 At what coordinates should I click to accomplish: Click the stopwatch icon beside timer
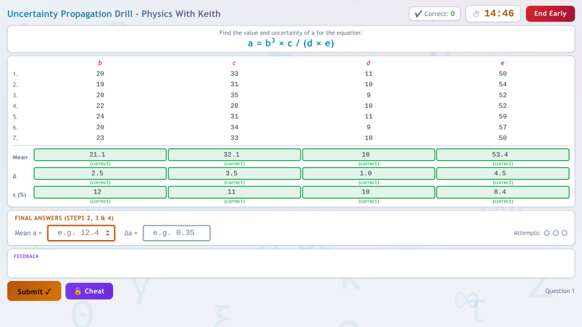tap(476, 14)
